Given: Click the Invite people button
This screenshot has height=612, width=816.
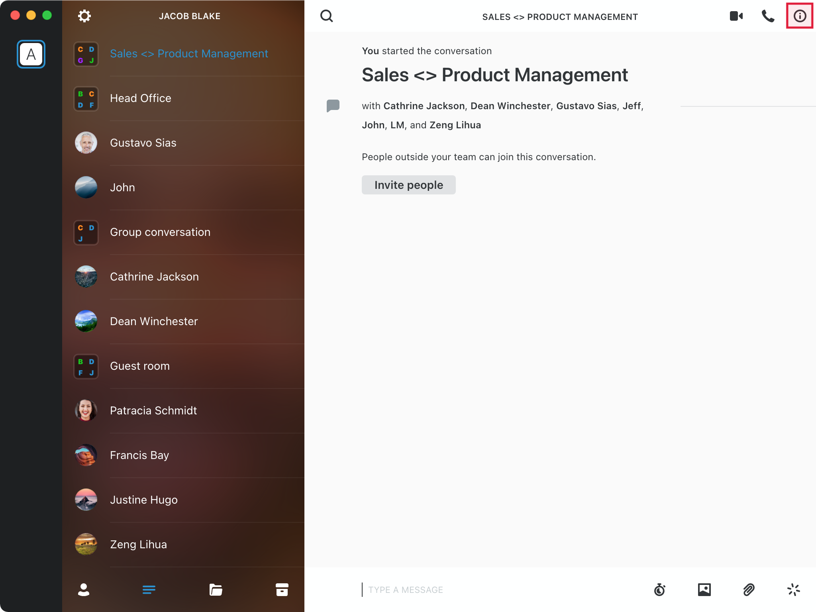Looking at the screenshot, I should click(x=409, y=185).
